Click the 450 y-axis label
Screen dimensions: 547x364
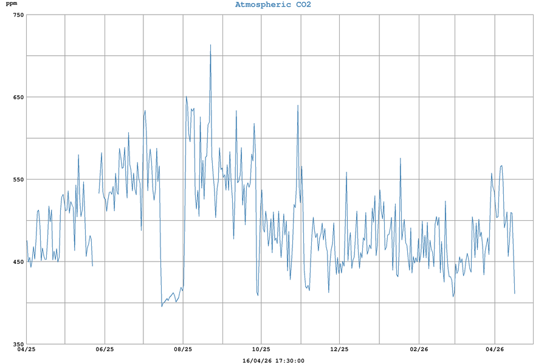(x=16, y=262)
